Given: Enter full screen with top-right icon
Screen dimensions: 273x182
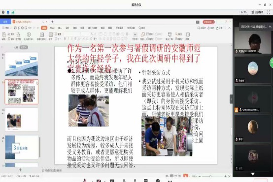Looking at the screenshot, I should click(x=269, y=12).
